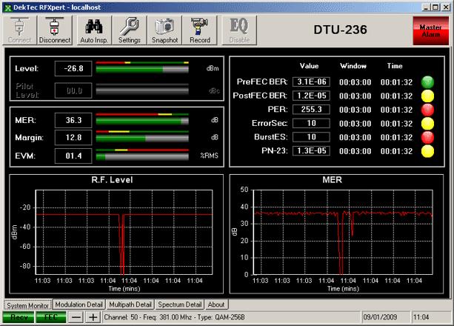Click the green Rcvr status indicator
This screenshot has width=454, height=326.
pyautogui.click(x=17, y=317)
